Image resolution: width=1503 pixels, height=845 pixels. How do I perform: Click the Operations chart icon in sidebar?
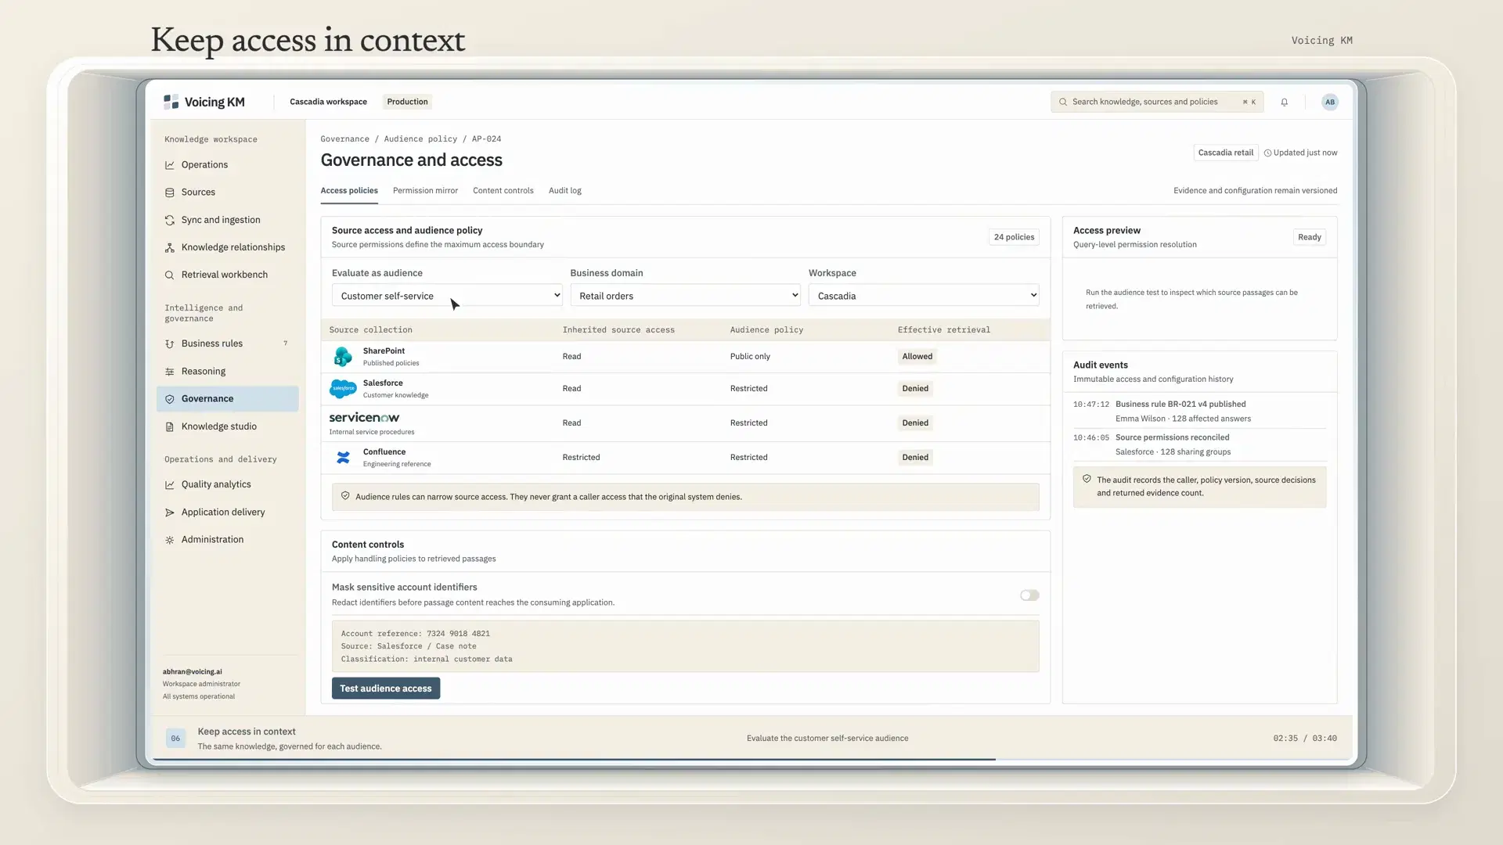point(170,165)
